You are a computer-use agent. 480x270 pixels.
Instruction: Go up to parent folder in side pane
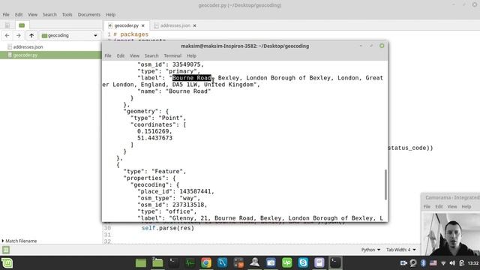tap(31, 35)
